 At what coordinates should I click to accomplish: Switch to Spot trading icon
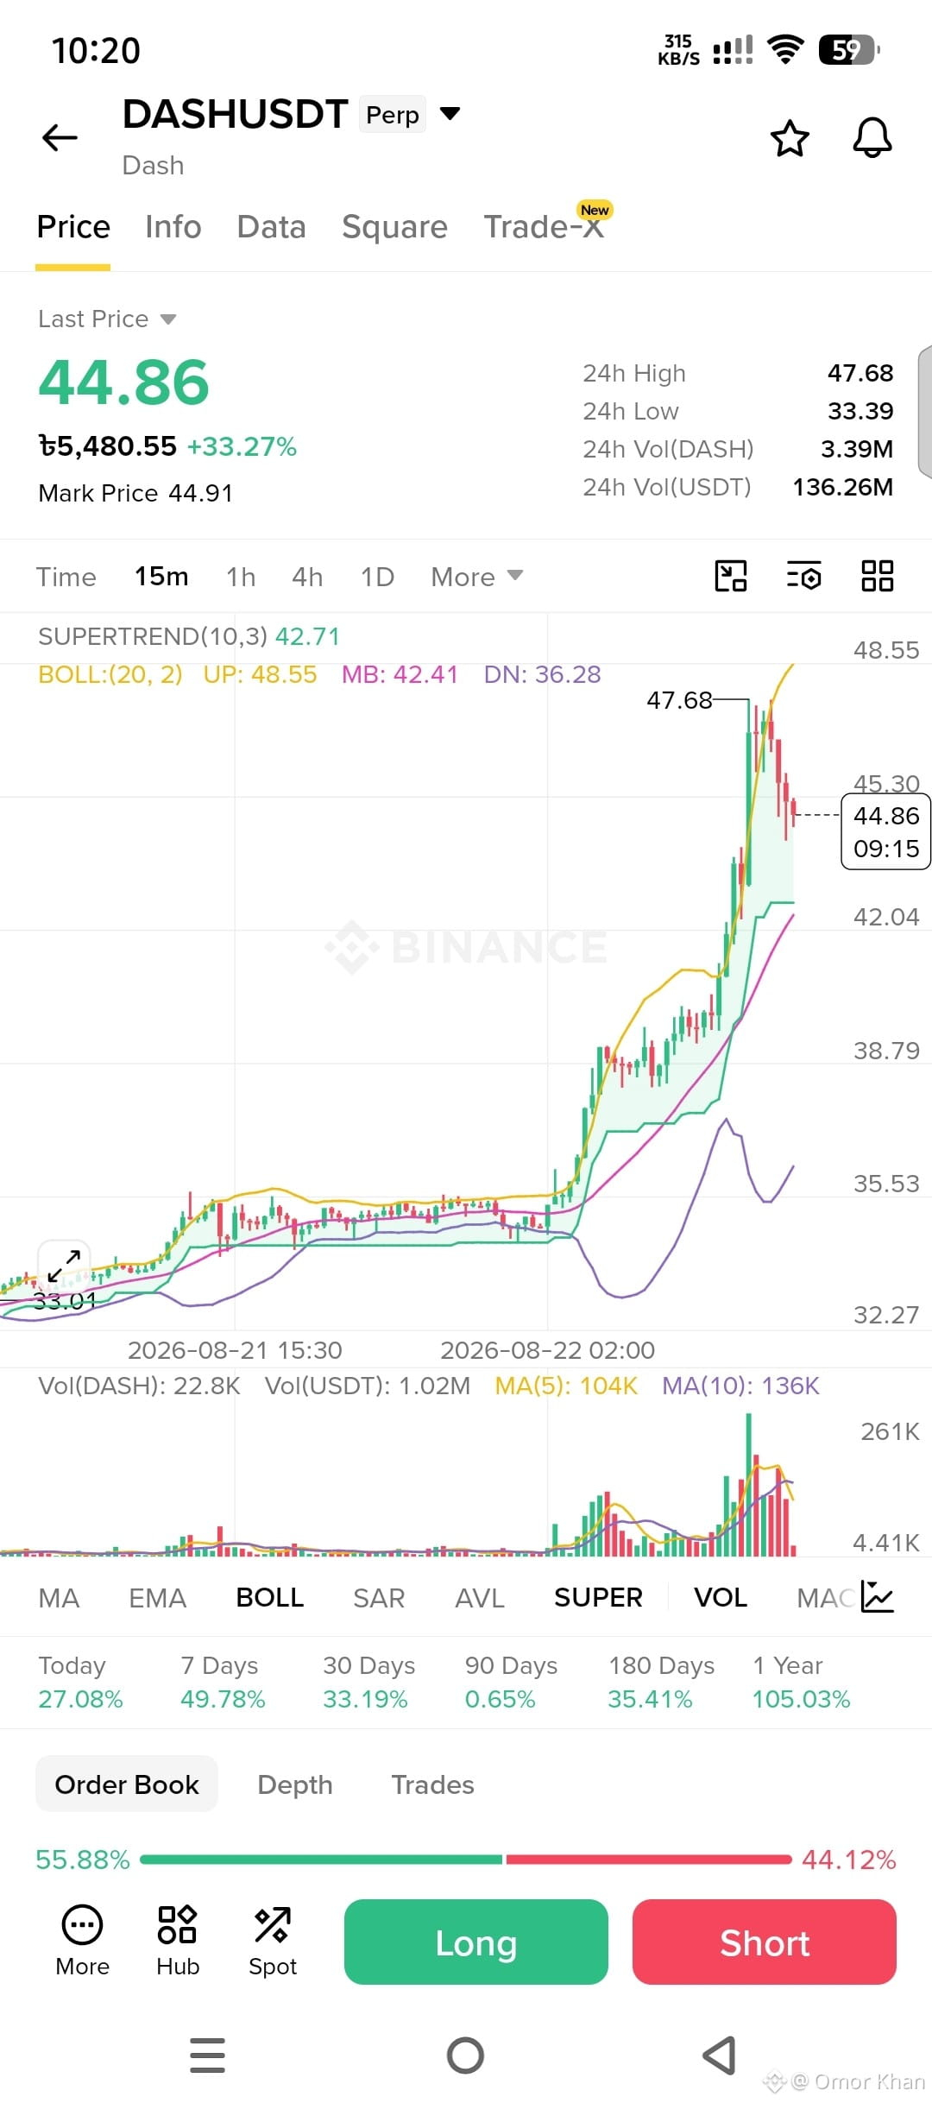pos(273,1942)
